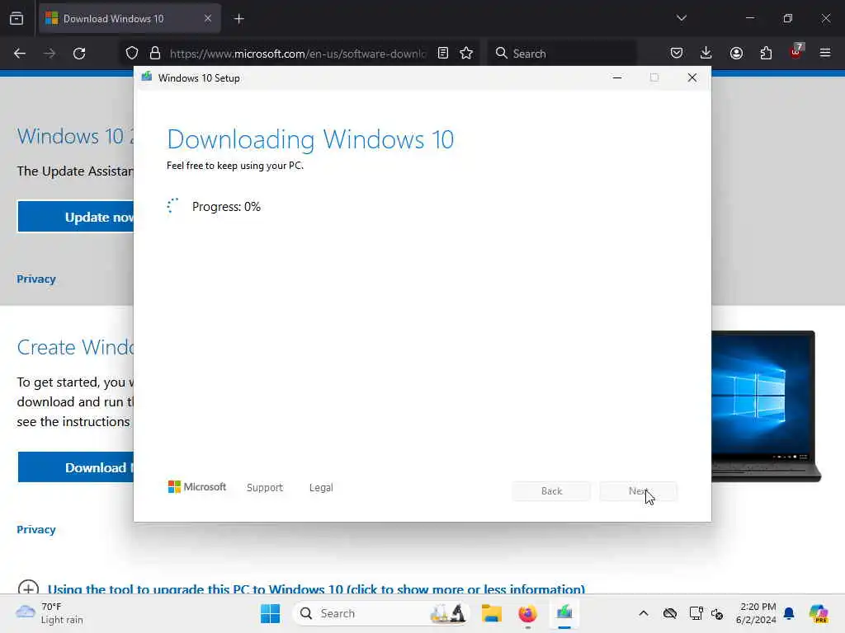Image resolution: width=845 pixels, height=633 pixels.
Task: Select the Download Windows 10 tab
Action: 130,19
